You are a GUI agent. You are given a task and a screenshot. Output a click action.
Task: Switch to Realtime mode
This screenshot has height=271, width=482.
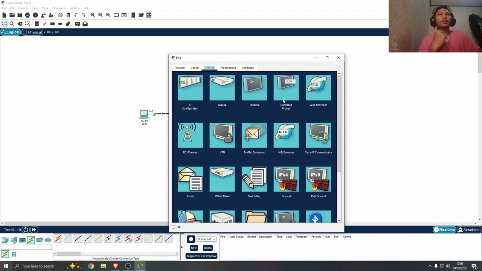click(444, 230)
